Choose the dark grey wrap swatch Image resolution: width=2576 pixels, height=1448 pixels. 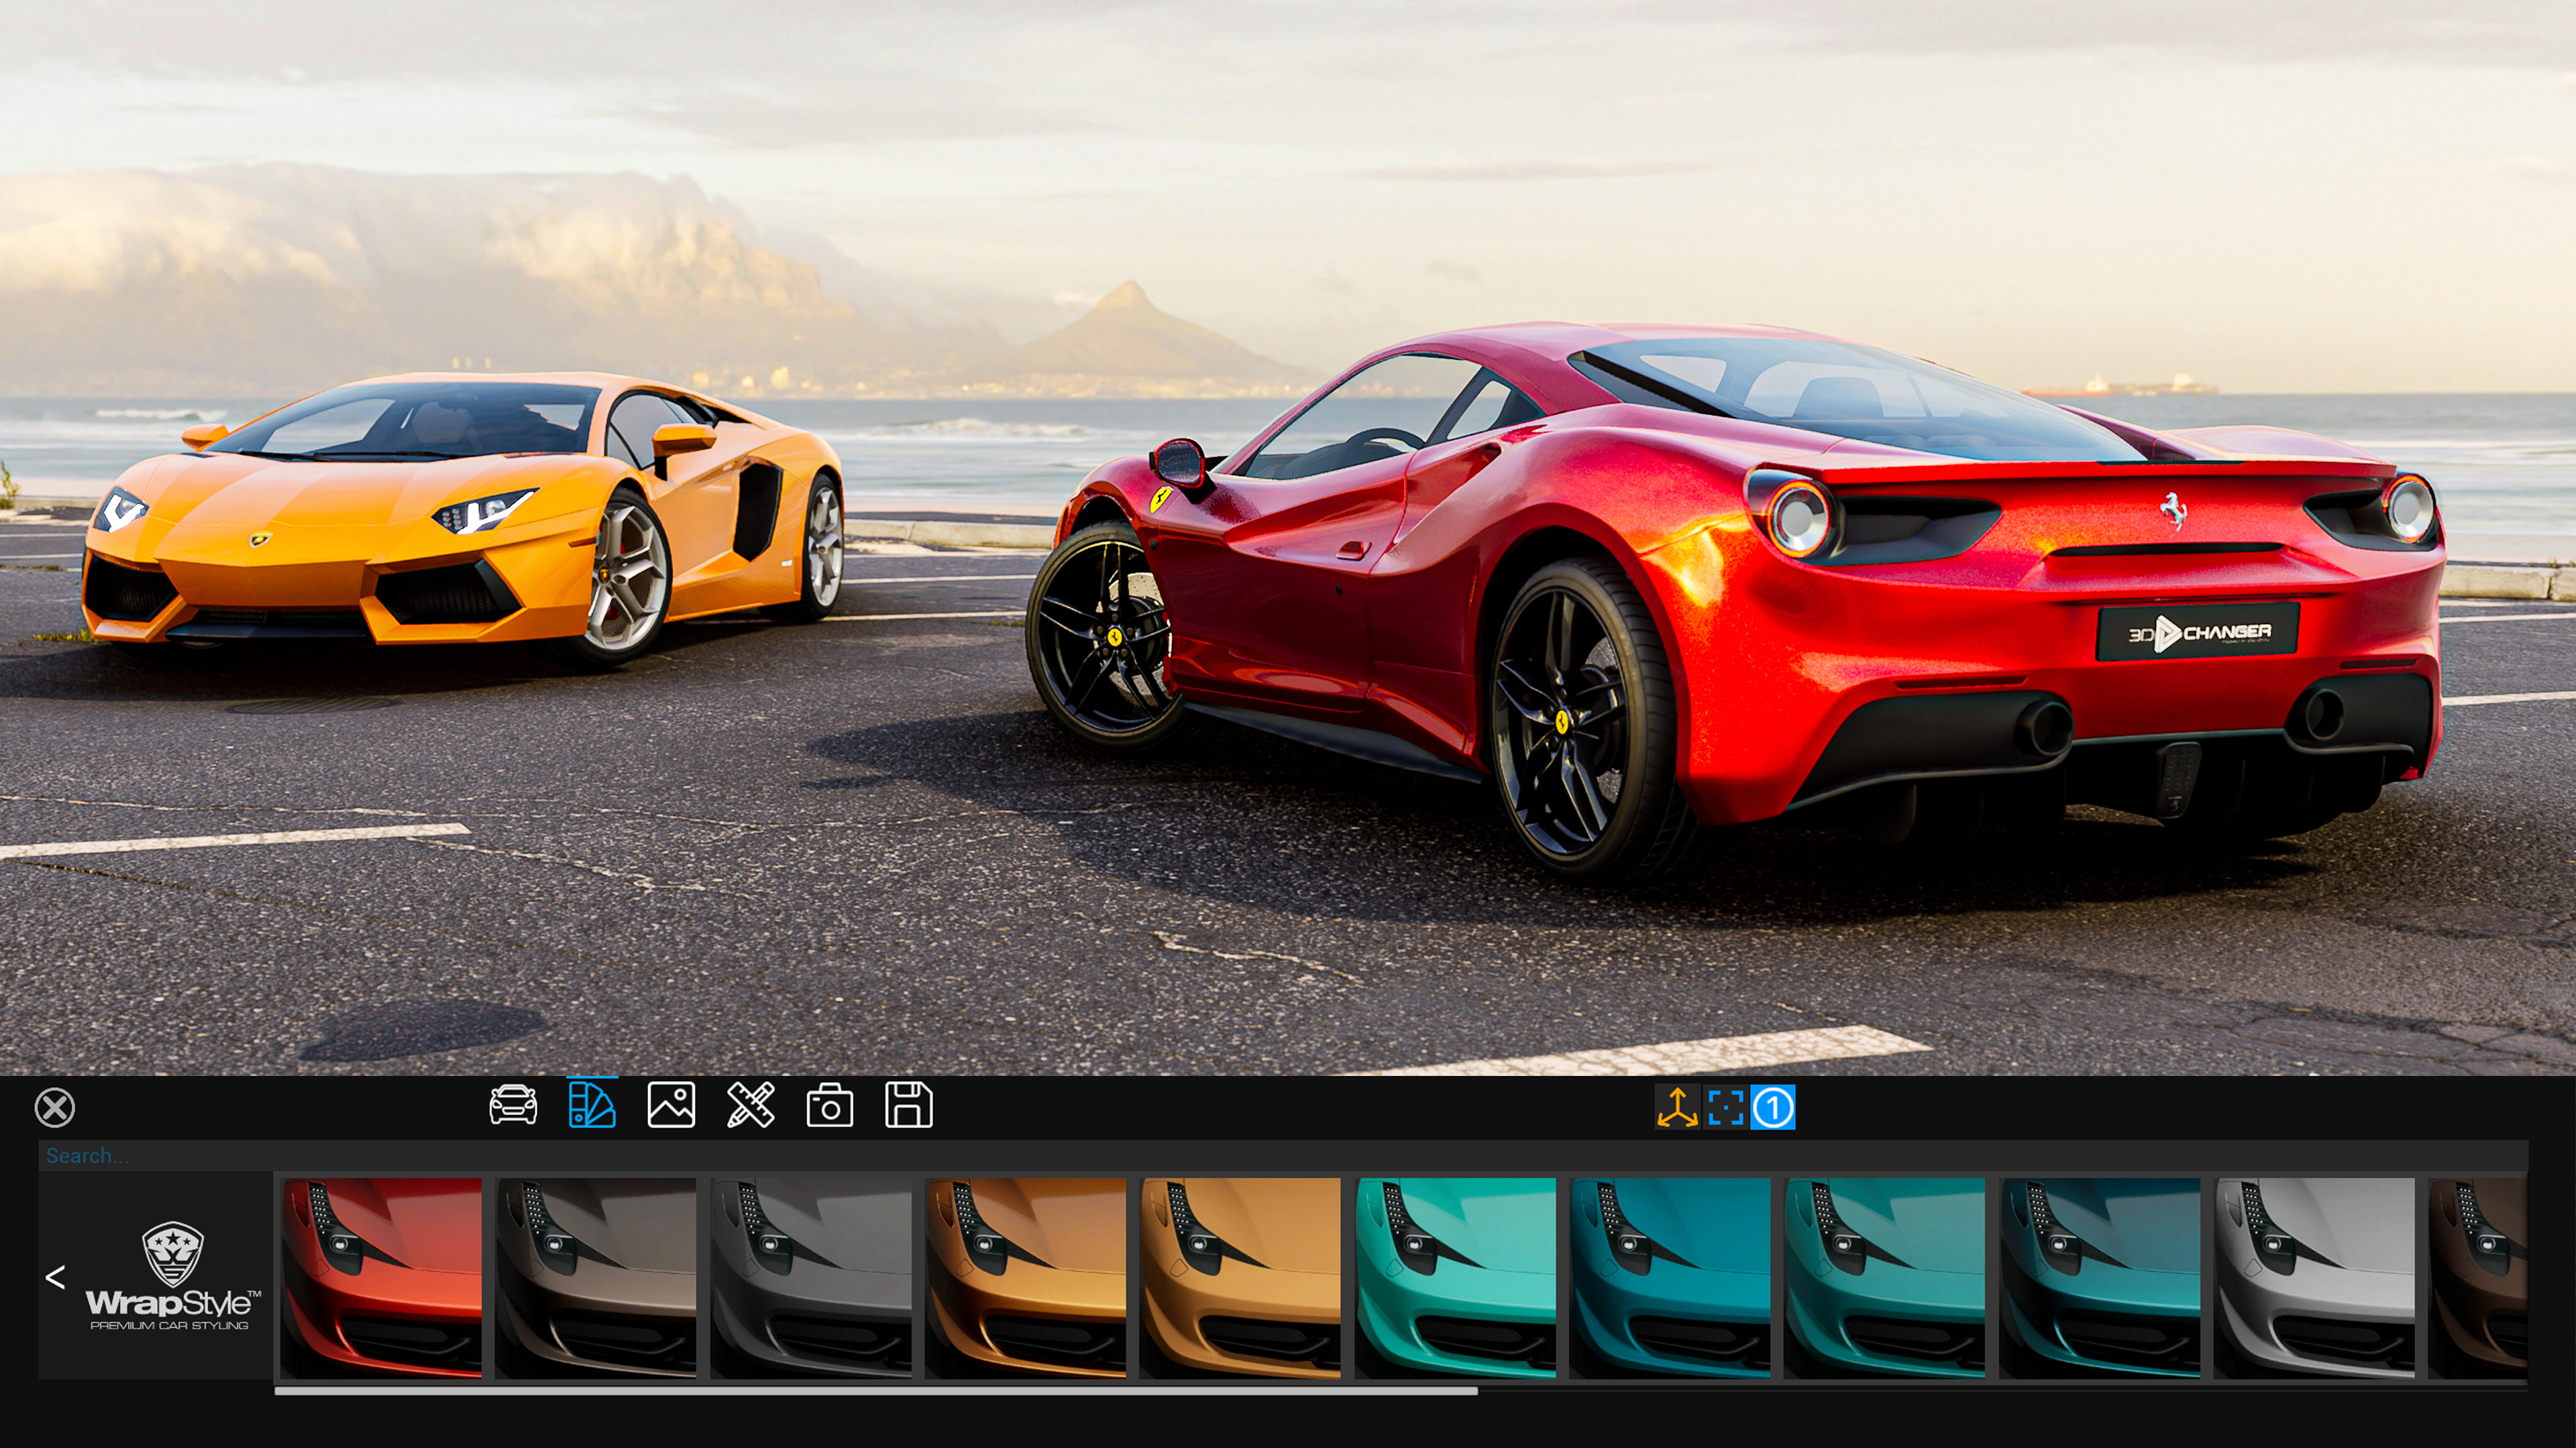click(x=811, y=1277)
